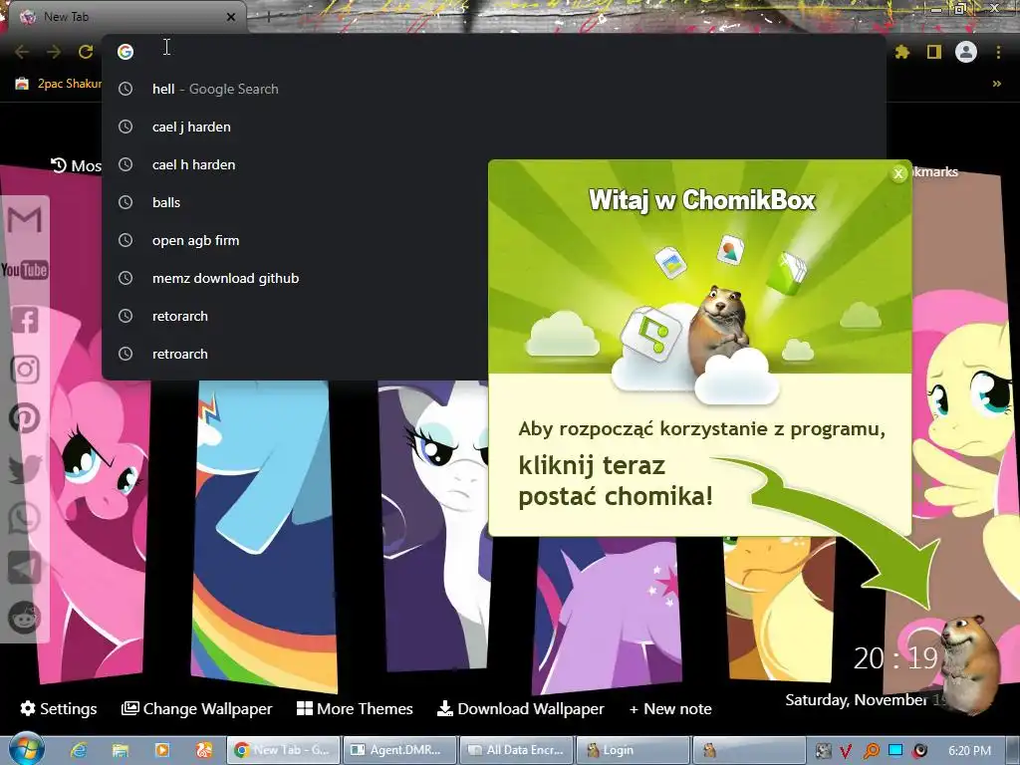Open Telegram from the sidebar
Viewport: 1020px width, 765px height.
click(25, 568)
